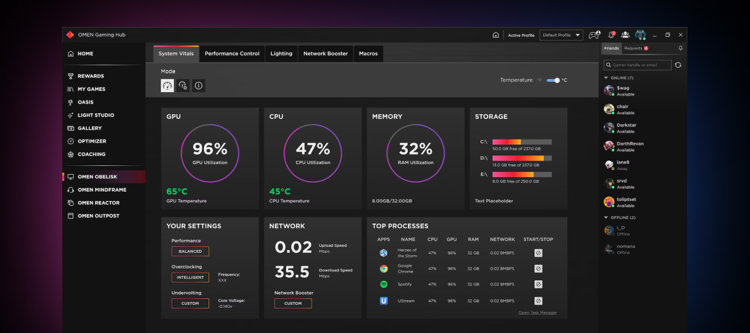This screenshot has height=333, width=750.
Task: Open the Performance Control tab
Action: click(x=232, y=53)
